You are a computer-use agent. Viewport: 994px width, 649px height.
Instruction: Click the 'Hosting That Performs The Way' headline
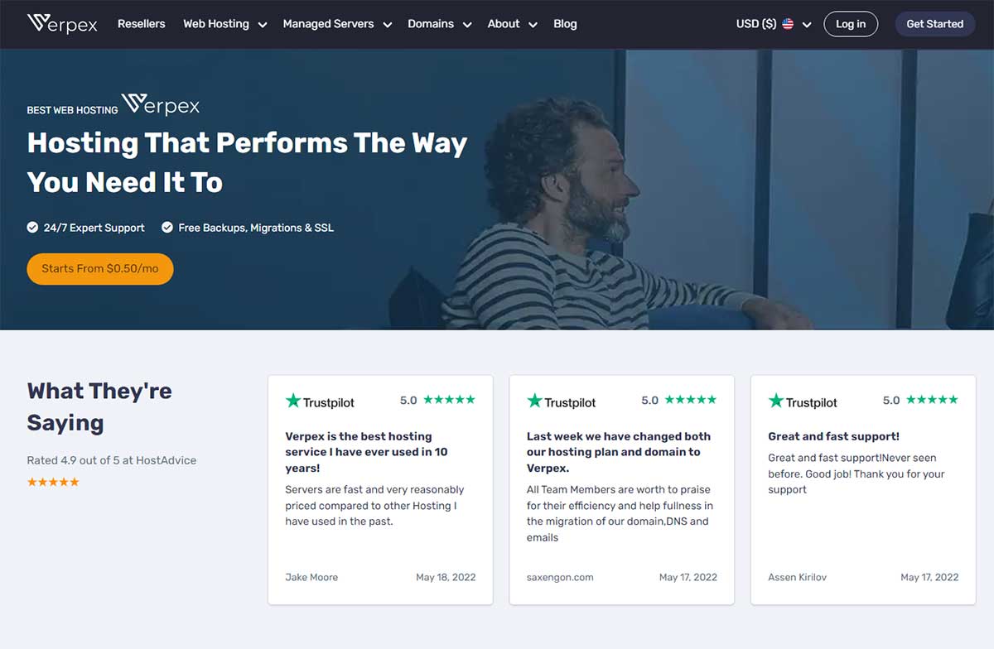point(247,143)
